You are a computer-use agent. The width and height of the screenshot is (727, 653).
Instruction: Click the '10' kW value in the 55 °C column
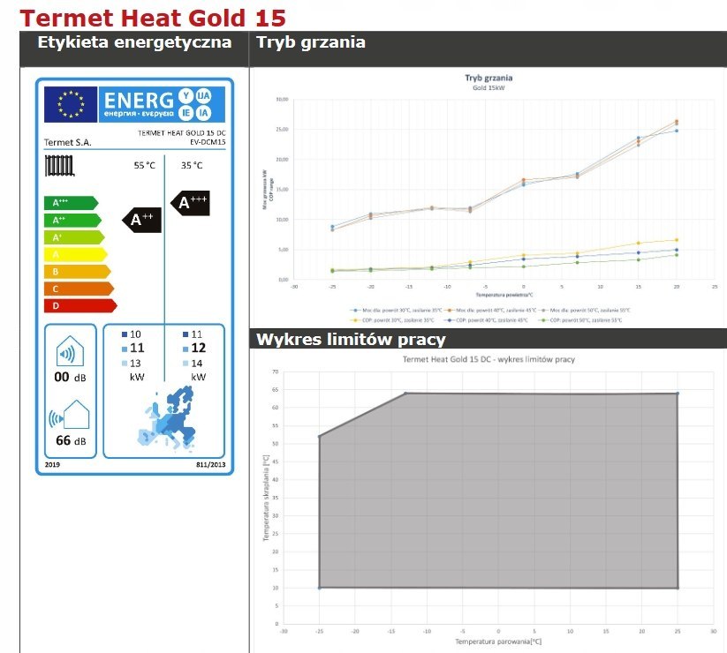(135, 334)
